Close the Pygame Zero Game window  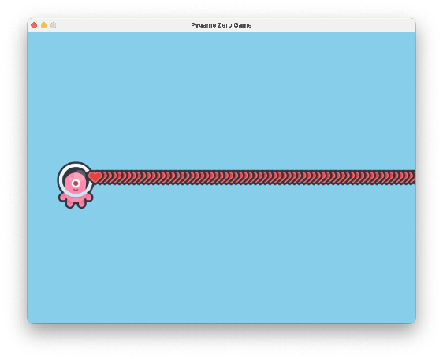click(x=34, y=25)
